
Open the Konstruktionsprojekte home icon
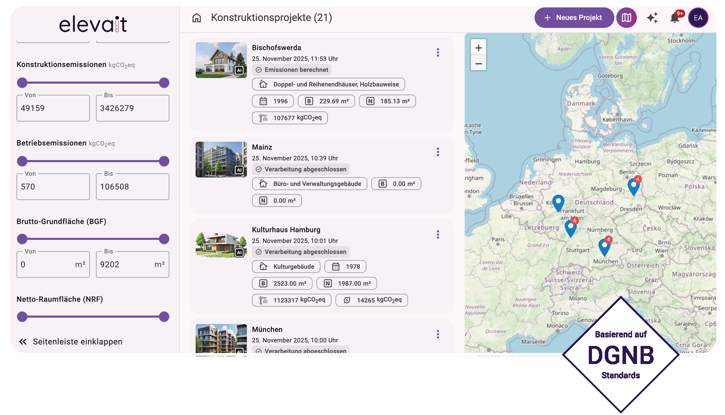(197, 17)
